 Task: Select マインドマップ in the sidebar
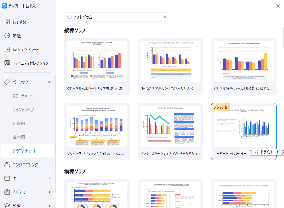click(x=23, y=110)
